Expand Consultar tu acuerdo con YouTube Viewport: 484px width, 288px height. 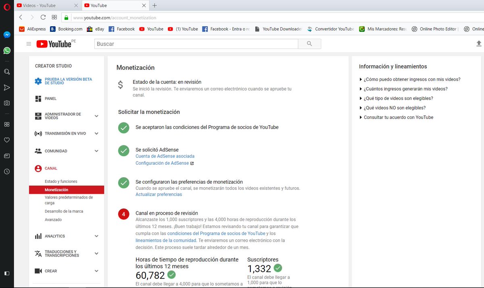[396, 117]
